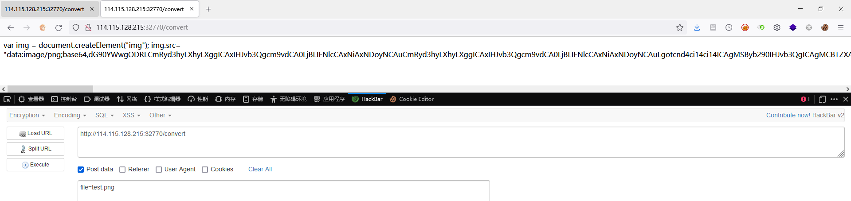Close the developer tools panel
Image resolution: width=851 pixels, height=201 pixels.
(846, 99)
